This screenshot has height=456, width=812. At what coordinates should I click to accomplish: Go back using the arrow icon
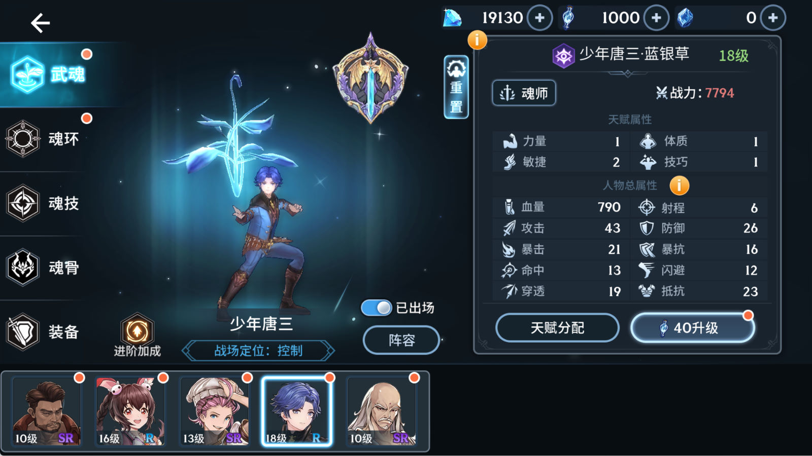(40, 23)
